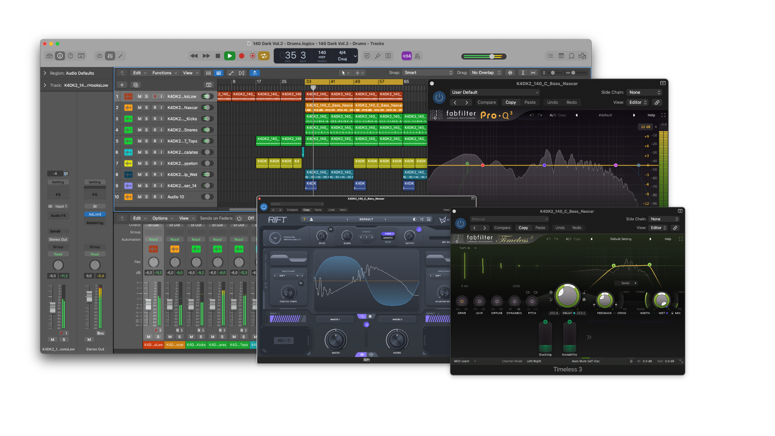This screenshot has width=775, height=436.
Task: Click the Smart Controls dial icon
Action: point(99,56)
